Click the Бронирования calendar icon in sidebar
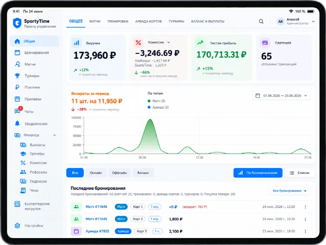 coord(17,52)
